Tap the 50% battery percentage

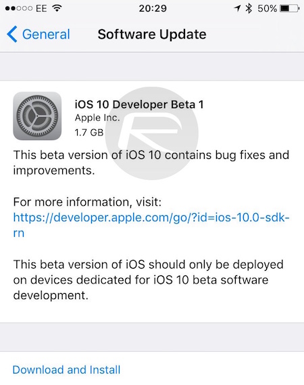click(x=268, y=9)
